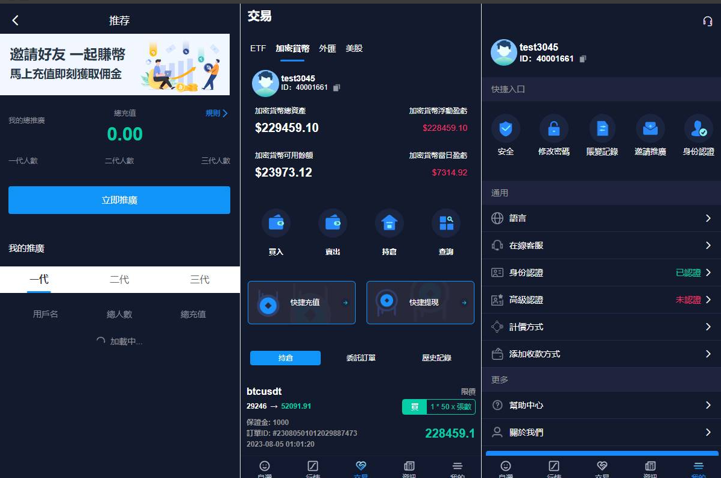Click the headset support icon at top right
The height and width of the screenshot is (478, 721).
[707, 21]
